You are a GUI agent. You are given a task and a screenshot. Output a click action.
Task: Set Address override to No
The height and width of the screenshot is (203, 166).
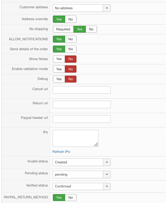70,19
